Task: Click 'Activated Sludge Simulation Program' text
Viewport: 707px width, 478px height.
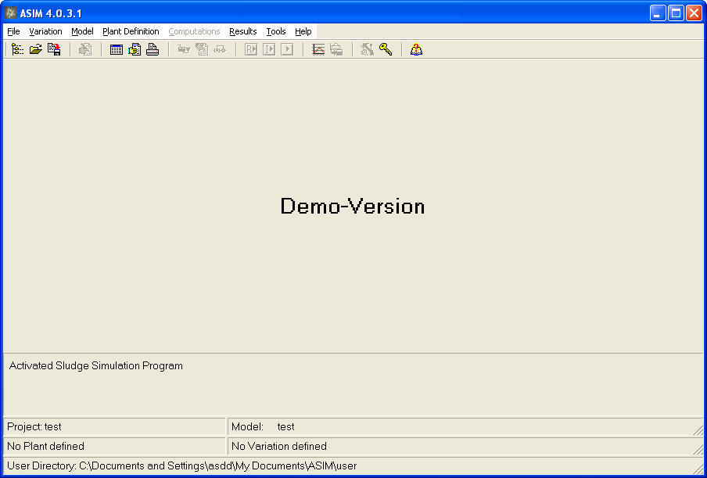Action: pyautogui.click(x=96, y=365)
